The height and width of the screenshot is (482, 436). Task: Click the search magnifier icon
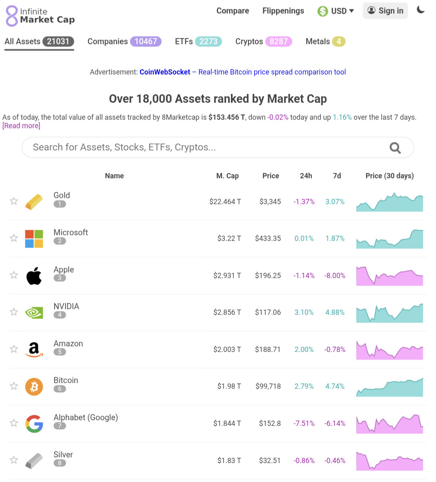(395, 148)
